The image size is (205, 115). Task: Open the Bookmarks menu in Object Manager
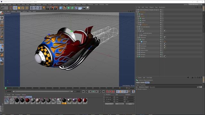coord(162,7)
